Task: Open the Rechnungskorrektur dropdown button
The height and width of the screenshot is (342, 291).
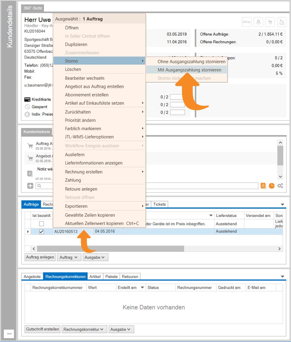Action: point(84,329)
